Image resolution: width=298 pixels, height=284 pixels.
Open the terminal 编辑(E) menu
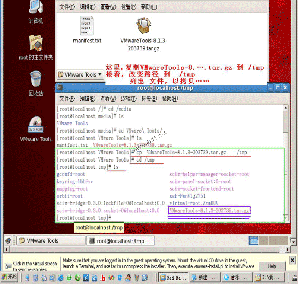88,99
